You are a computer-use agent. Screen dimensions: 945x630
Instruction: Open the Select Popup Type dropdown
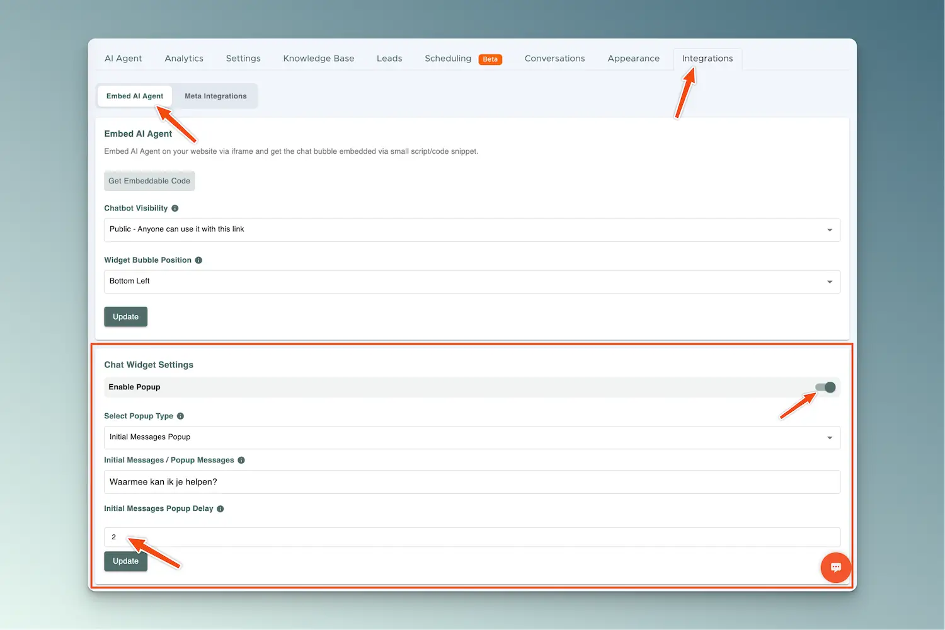tap(472, 438)
